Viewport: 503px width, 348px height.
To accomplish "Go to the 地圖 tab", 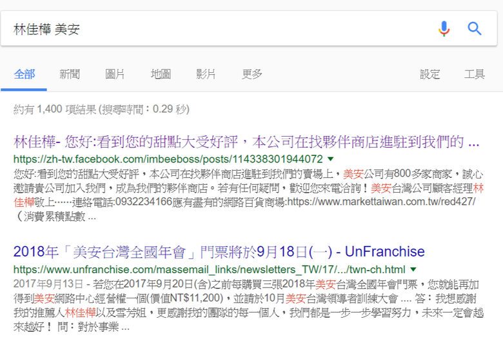I will 161,74.
